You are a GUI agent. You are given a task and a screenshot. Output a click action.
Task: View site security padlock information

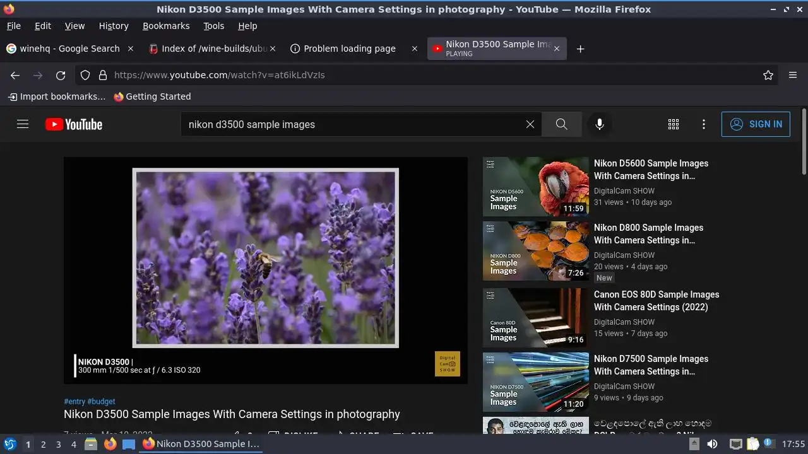[103, 75]
